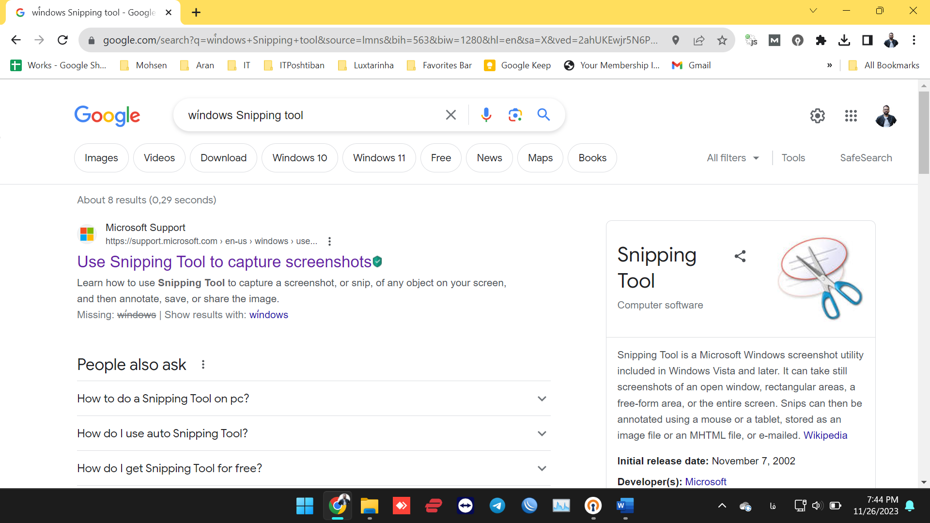Open the Wikipedia link in knowledge panel

click(x=825, y=435)
